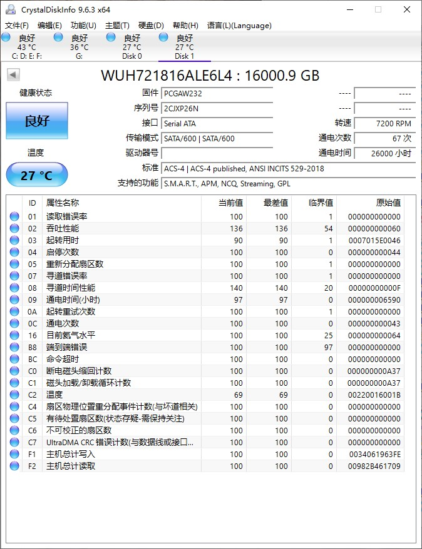This screenshot has width=422, height=549.
Task: Open the 硬盘(D) menu
Action: [151, 26]
